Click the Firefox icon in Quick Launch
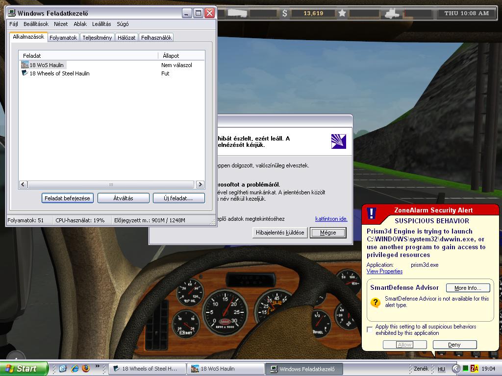Image resolution: width=502 pixels, height=376 pixels. (86, 368)
